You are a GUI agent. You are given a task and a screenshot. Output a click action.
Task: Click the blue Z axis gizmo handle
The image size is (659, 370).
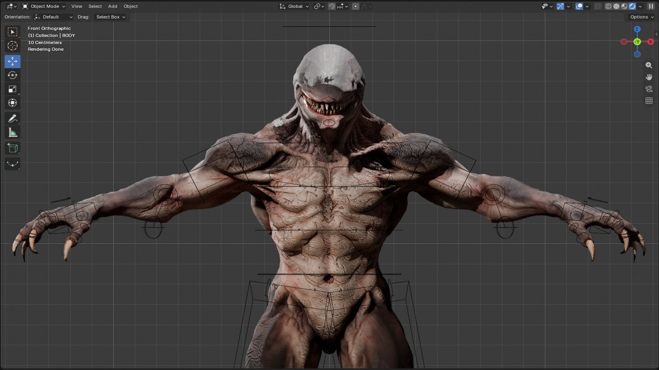637,29
